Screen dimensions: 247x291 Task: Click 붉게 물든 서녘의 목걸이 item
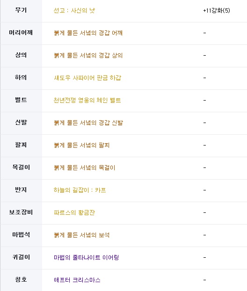(84, 167)
